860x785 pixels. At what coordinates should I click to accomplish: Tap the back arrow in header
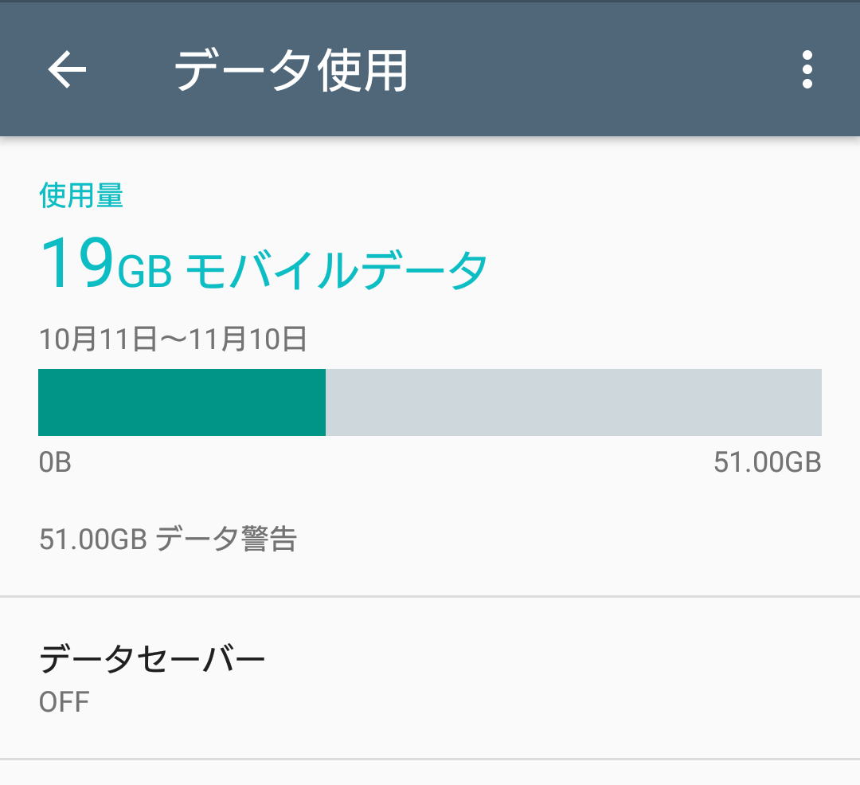(67, 70)
